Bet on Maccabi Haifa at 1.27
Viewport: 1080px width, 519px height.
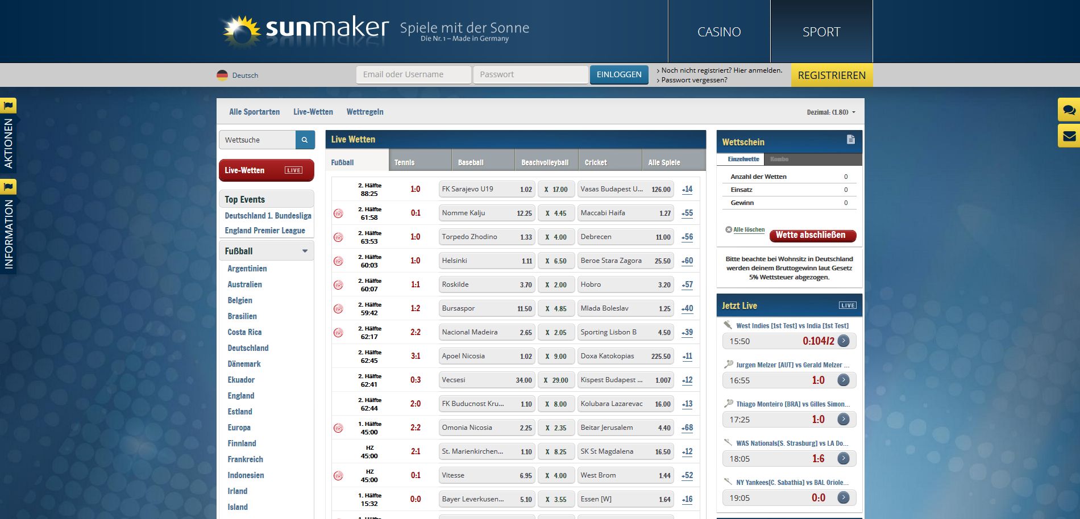pos(625,213)
